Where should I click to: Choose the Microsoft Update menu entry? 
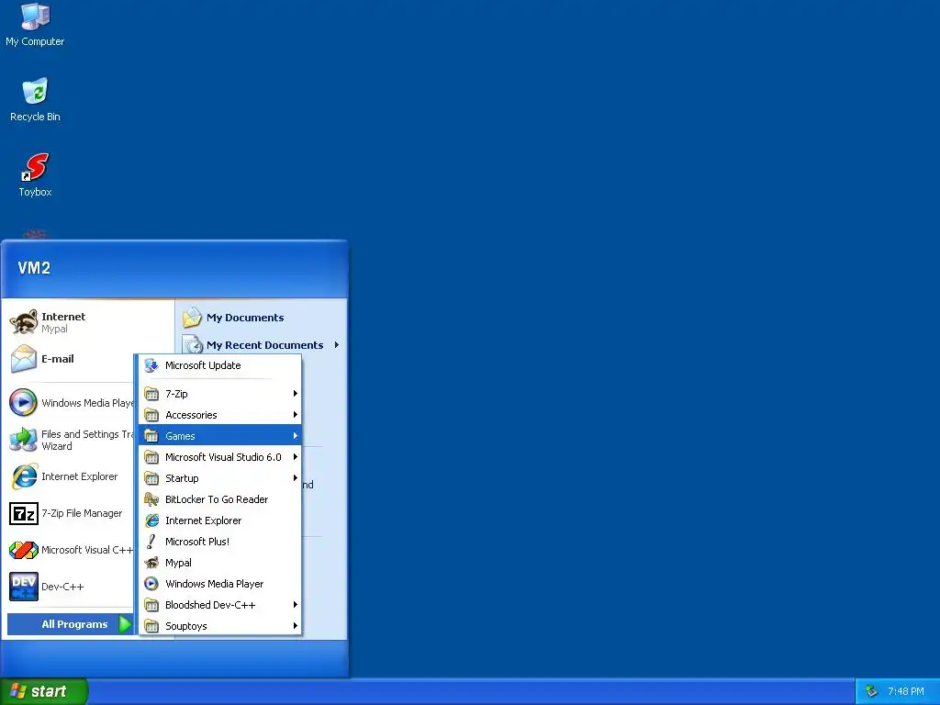[219, 365]
